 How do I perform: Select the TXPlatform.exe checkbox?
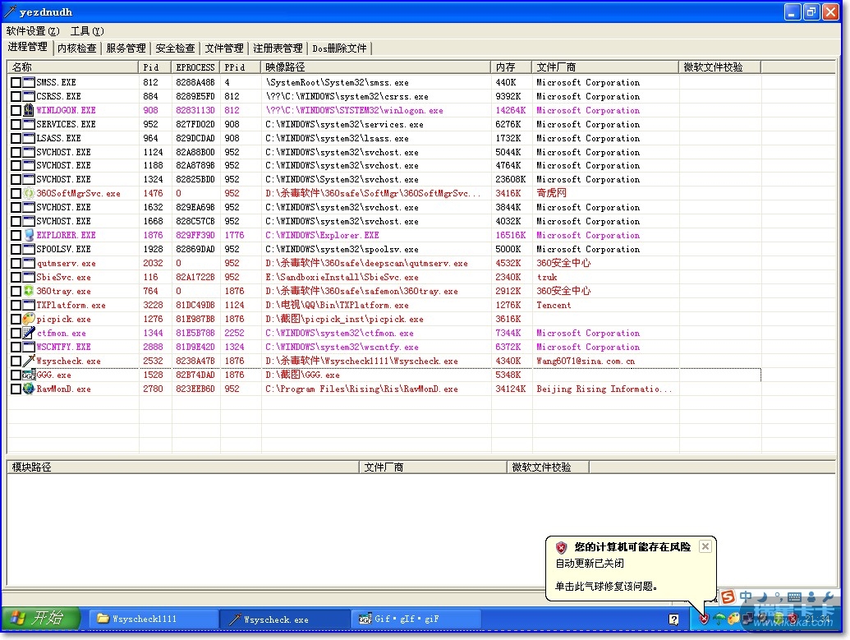(16, 306)
